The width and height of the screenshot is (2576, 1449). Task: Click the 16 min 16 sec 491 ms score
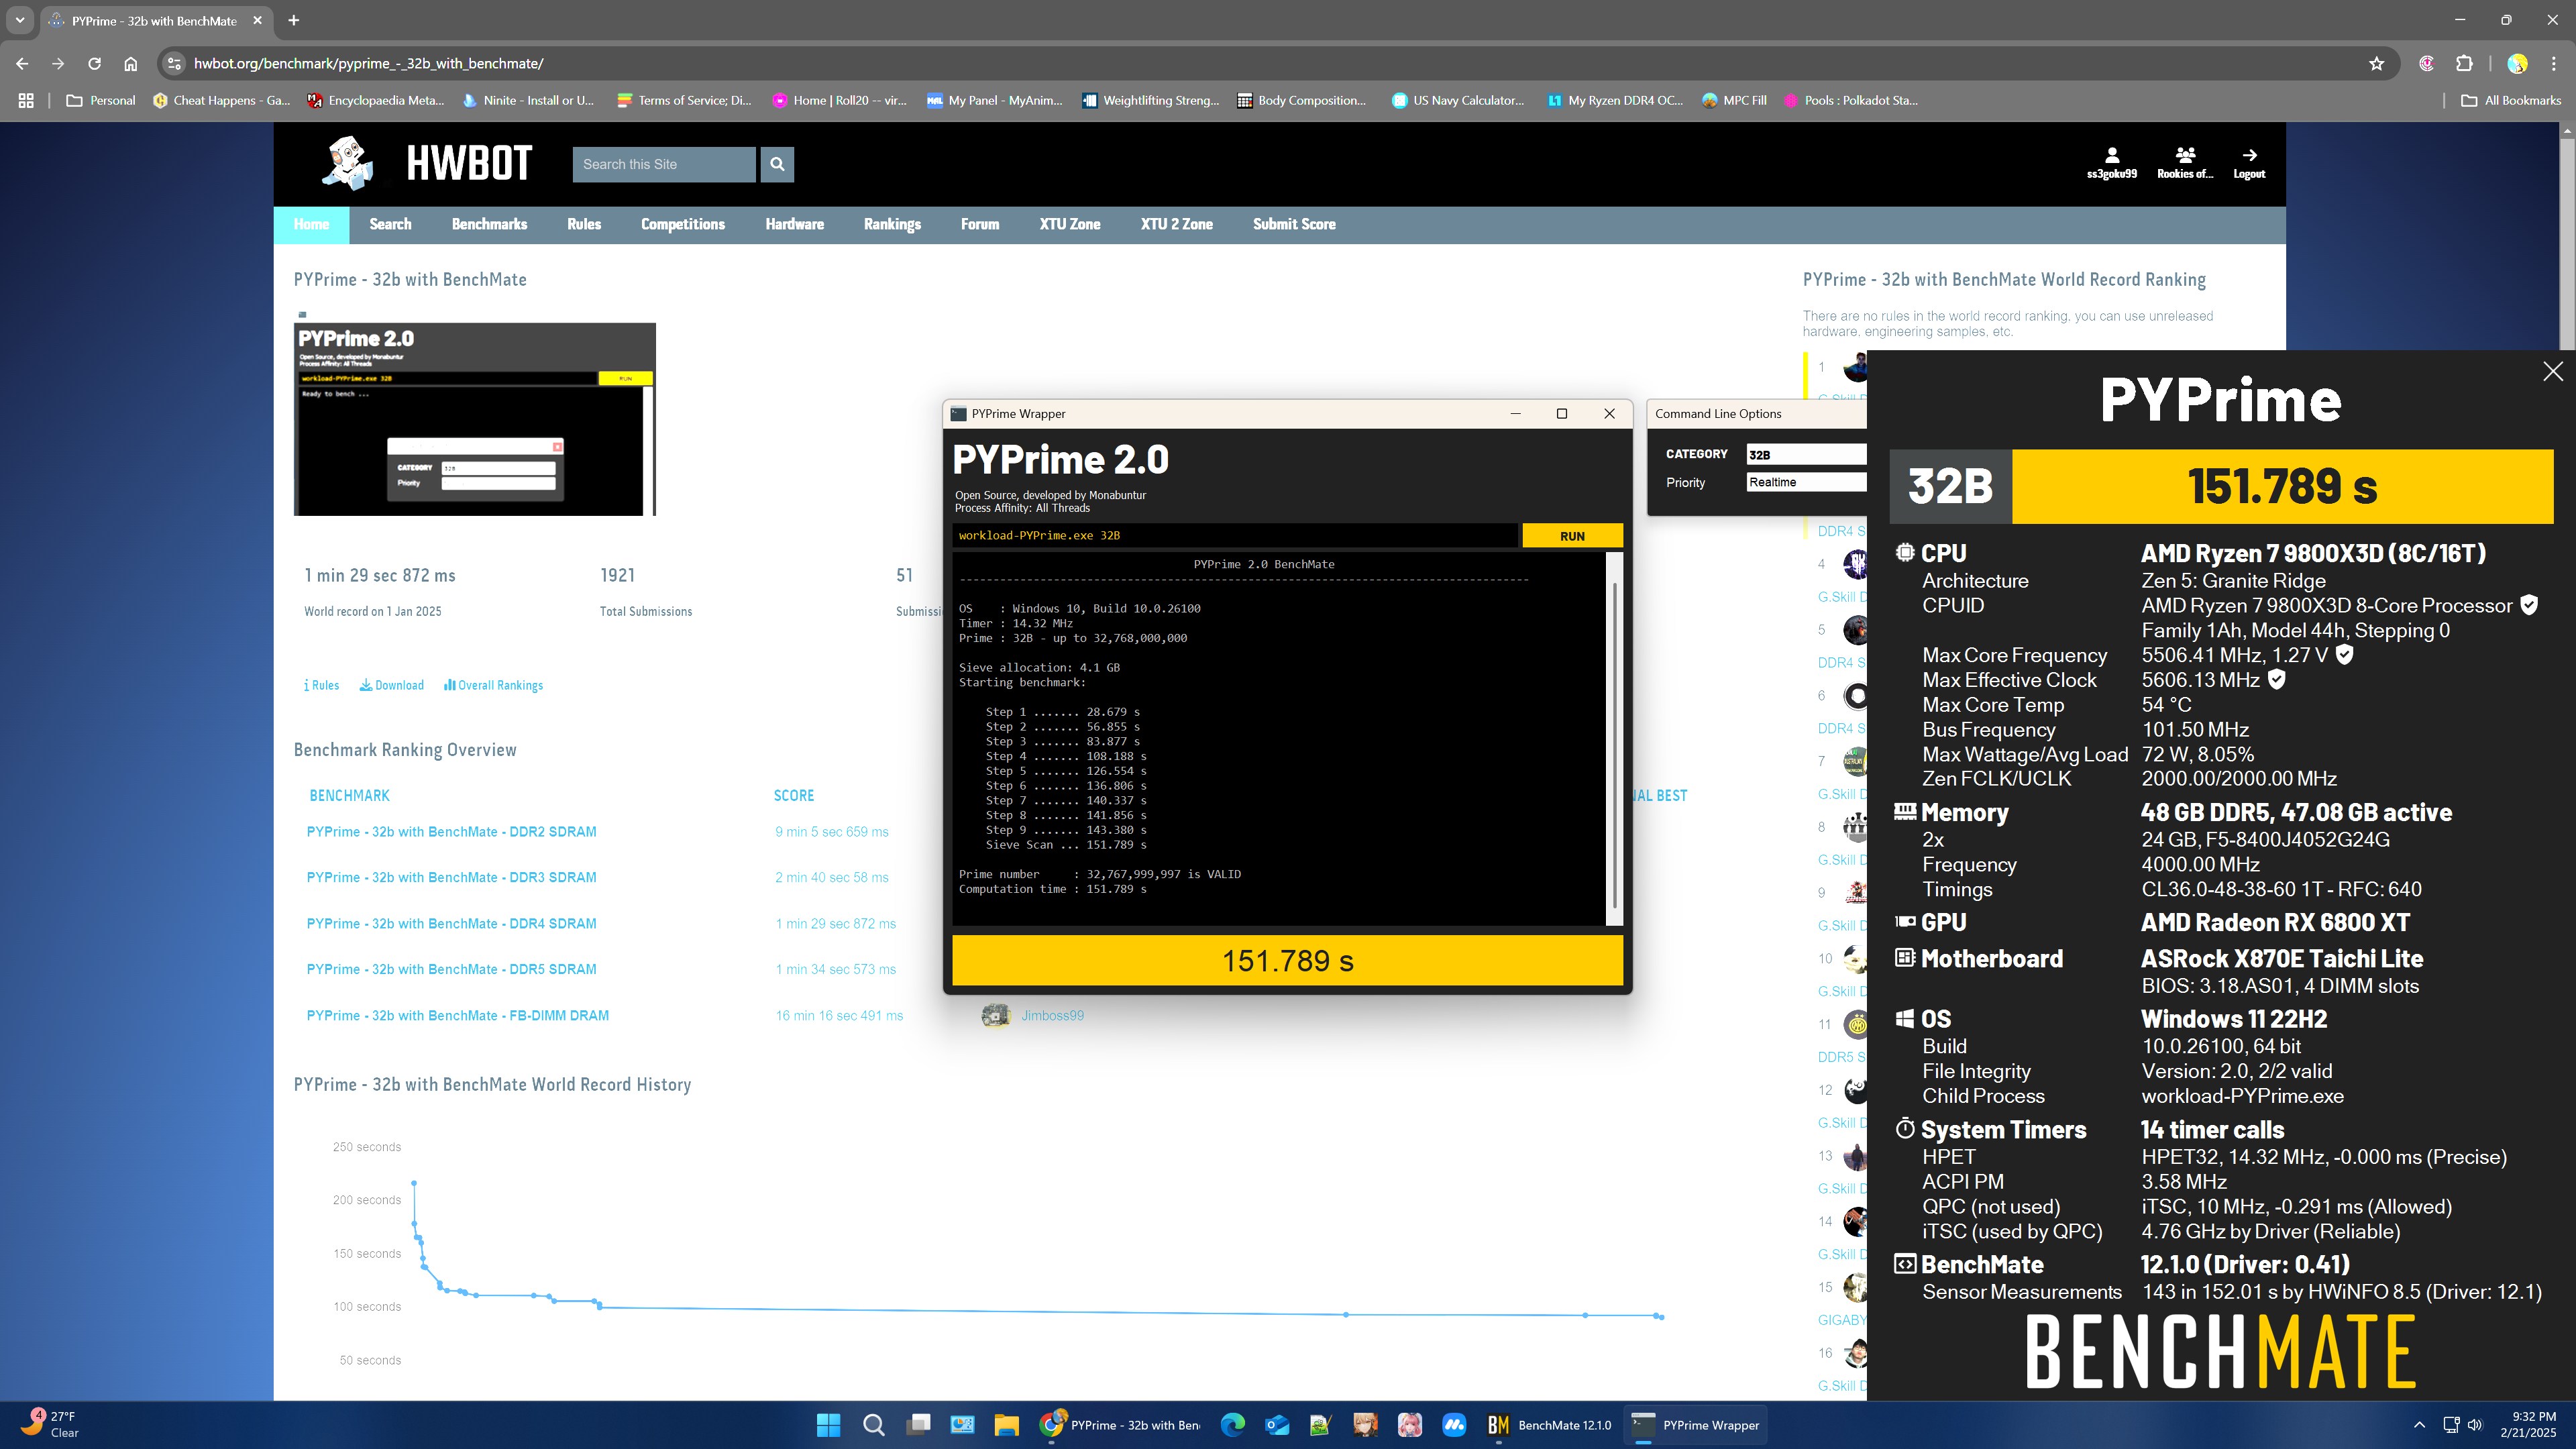click(839, 1015)
